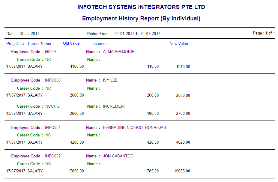Click employee name JON CABANTOG
This screenshot has height=182, width=278.
pos(118,156)
